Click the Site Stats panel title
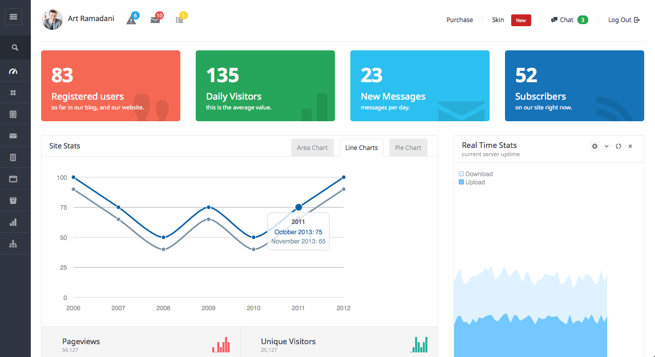 tap(65, 146)
